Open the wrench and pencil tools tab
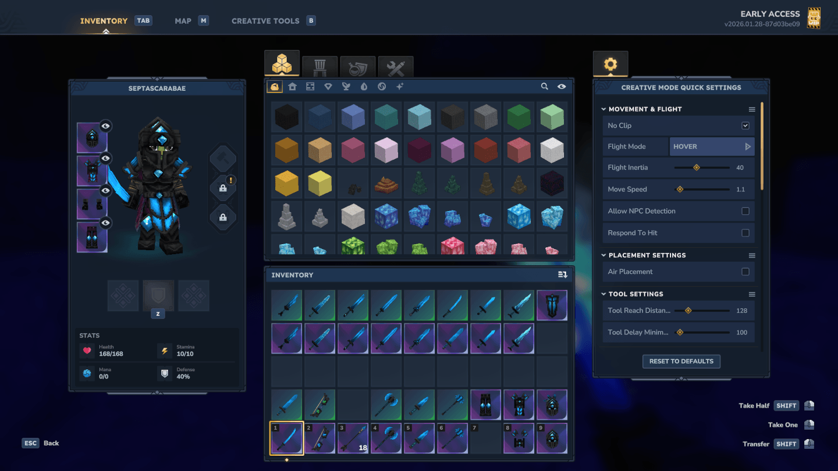This screenshot has height=471, width=838. coord(396,67)
